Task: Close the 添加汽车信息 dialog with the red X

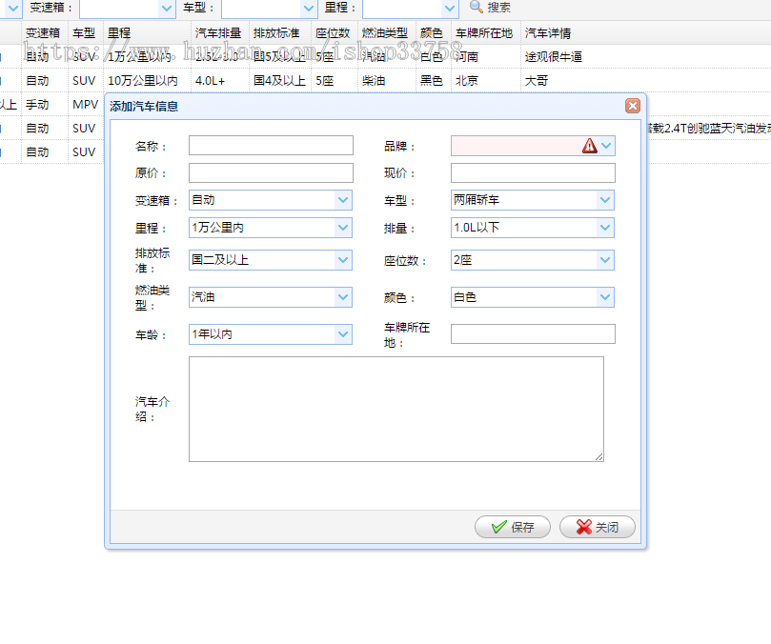Action: pos(633,106)
